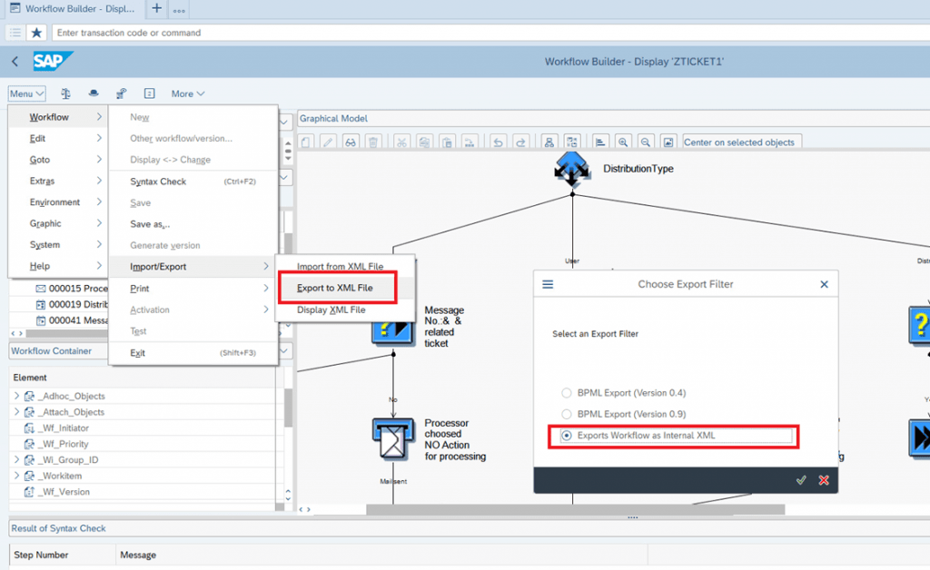This screenshot has width=930, height=570.
Task: Go back using the arrow beside the SAP logo
Action: pos(15,61)
